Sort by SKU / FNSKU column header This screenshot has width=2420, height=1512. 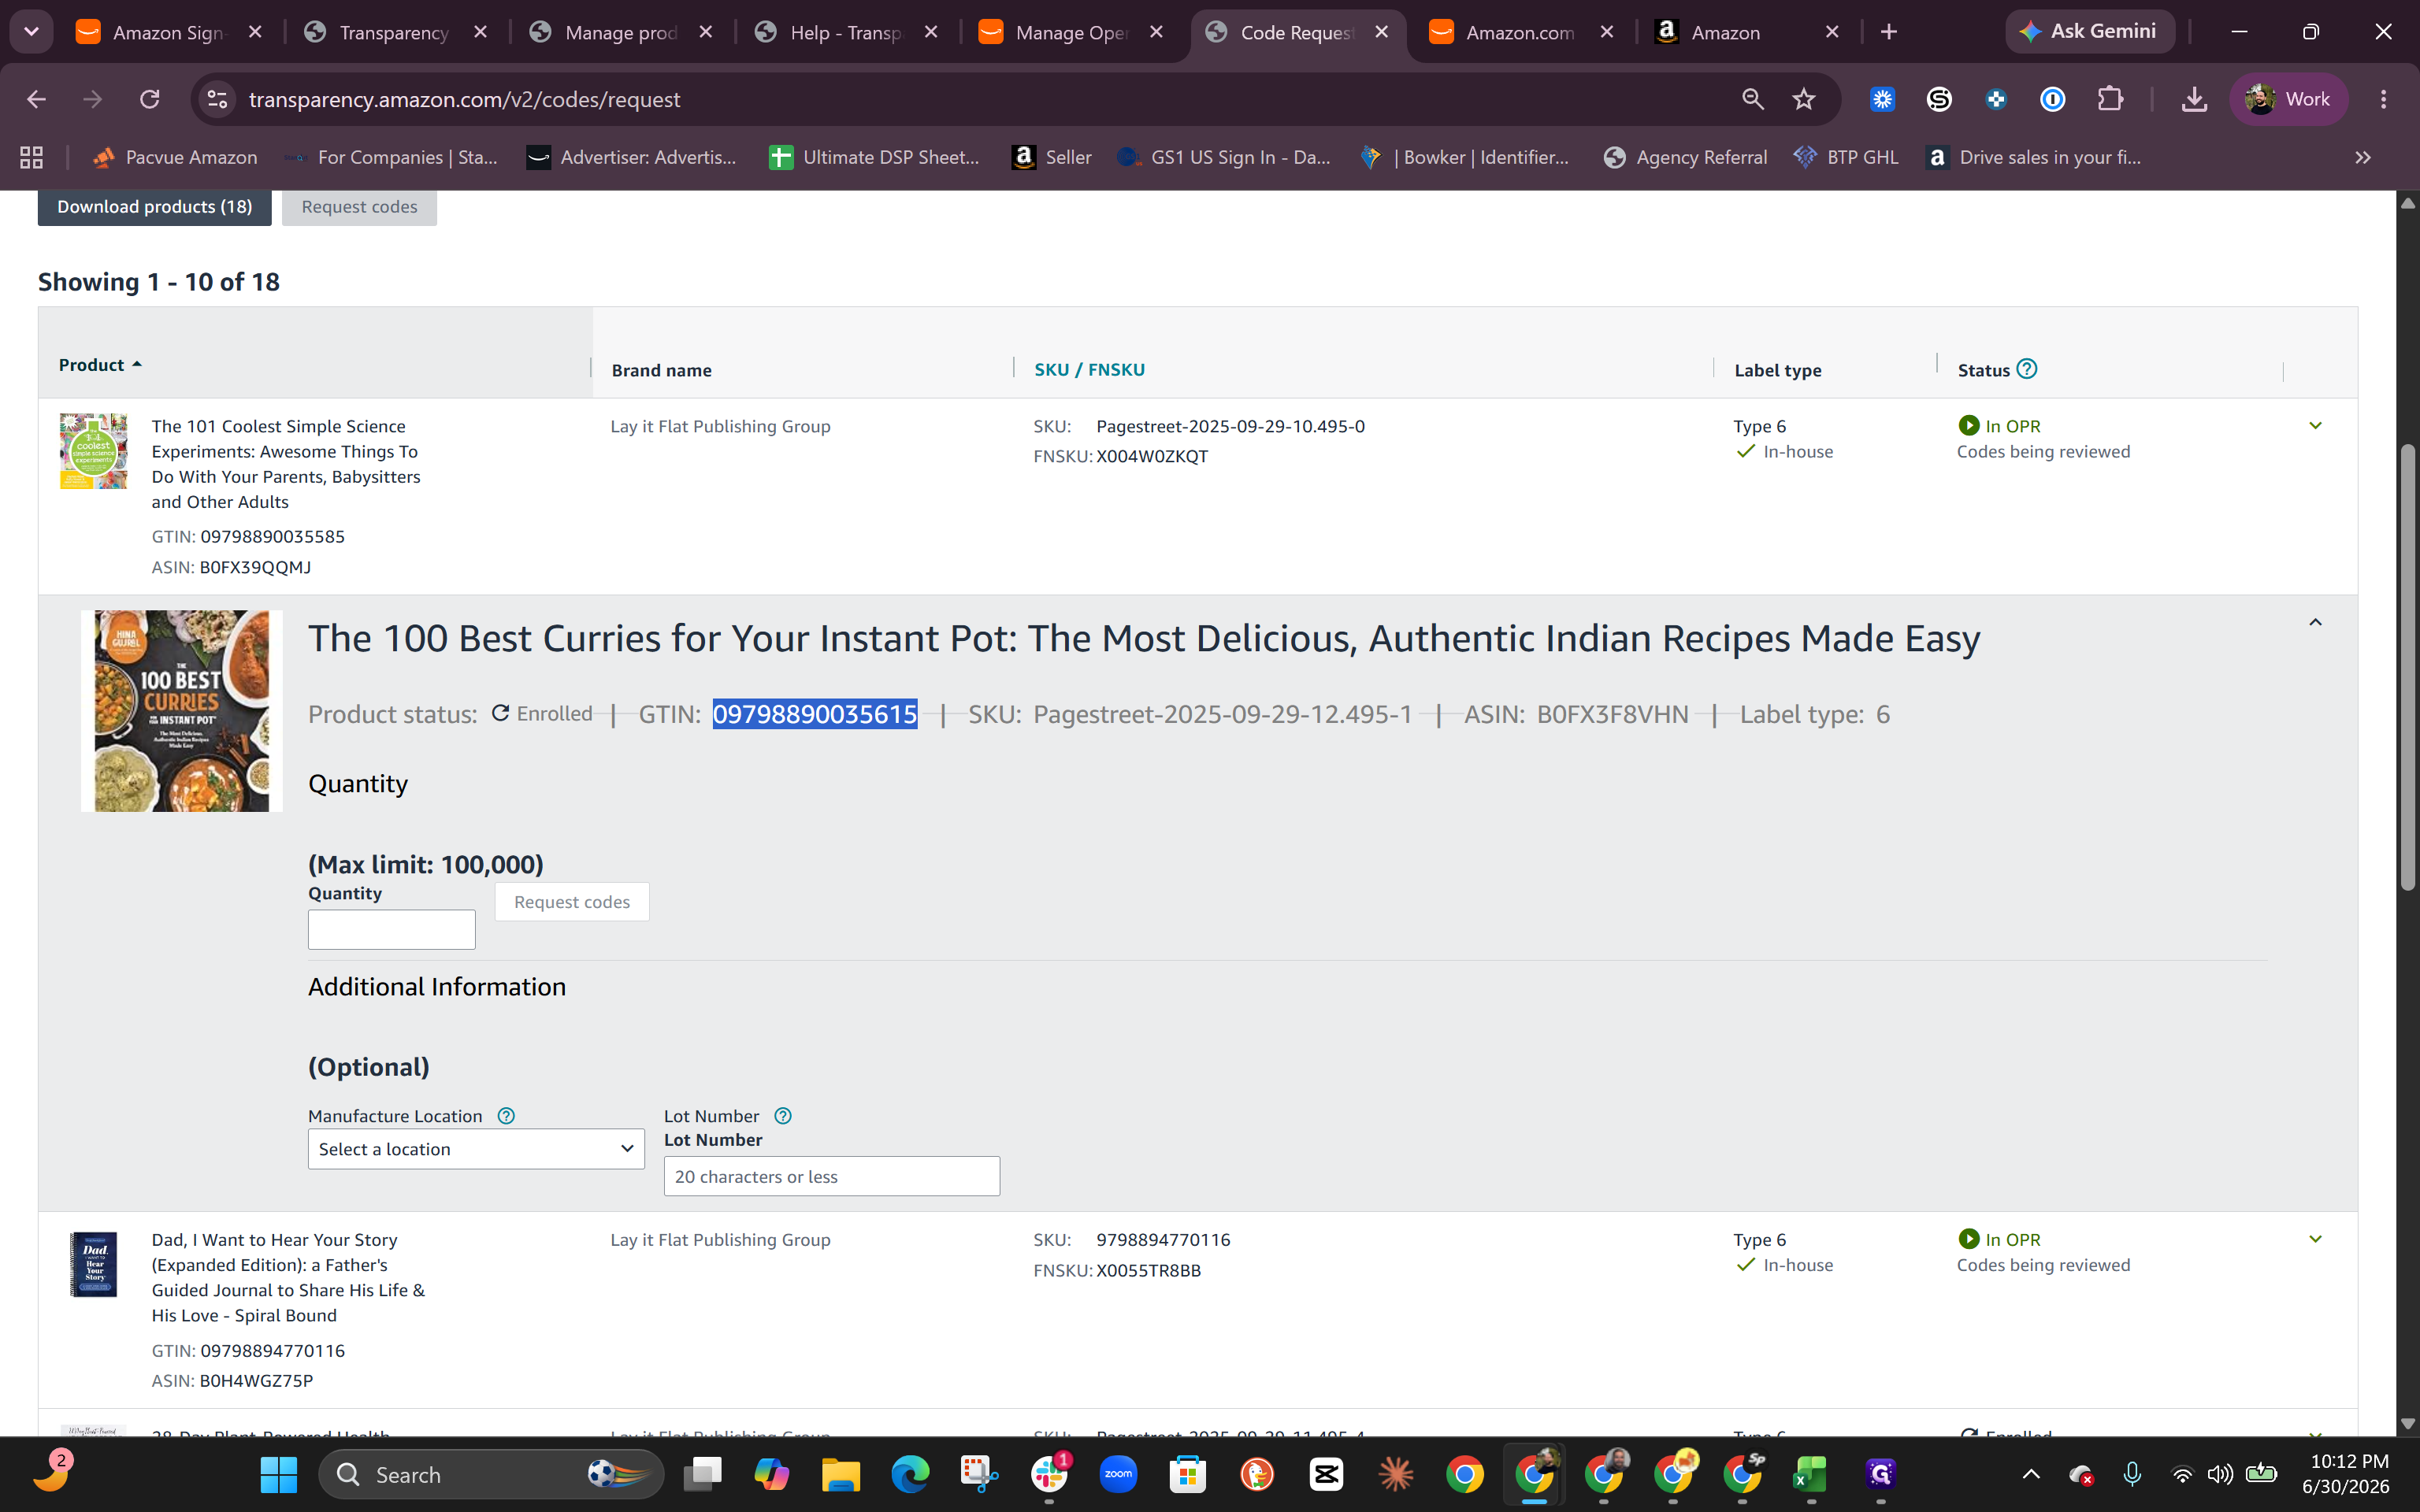pyautogui.click(x=1089, y=369)
